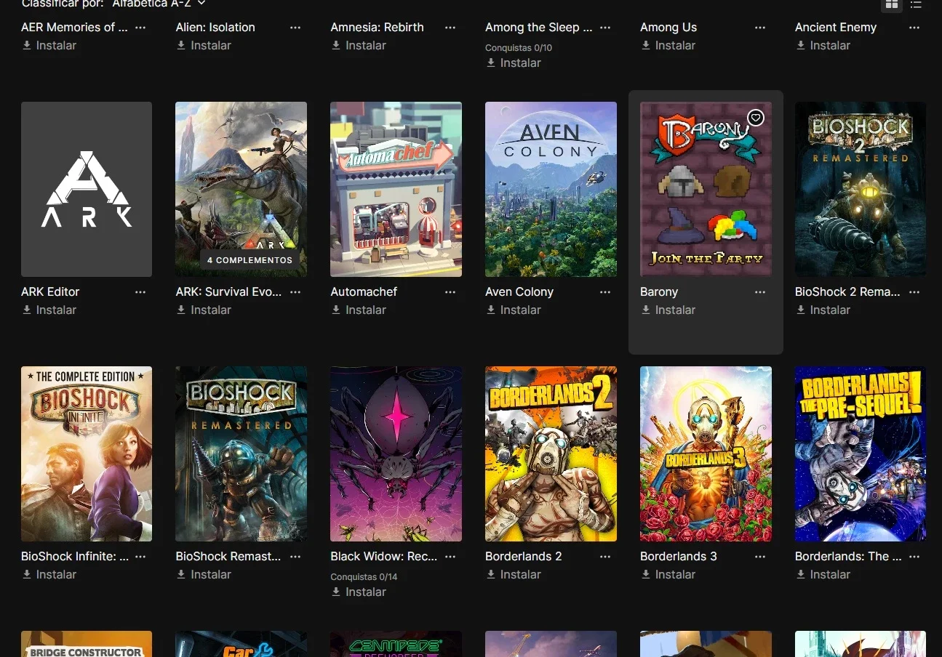The height and width of the screenshot is (657, 942).
Task: Open Aven Colony cover art
Action: pyautogui.click(x=551, y=189)
